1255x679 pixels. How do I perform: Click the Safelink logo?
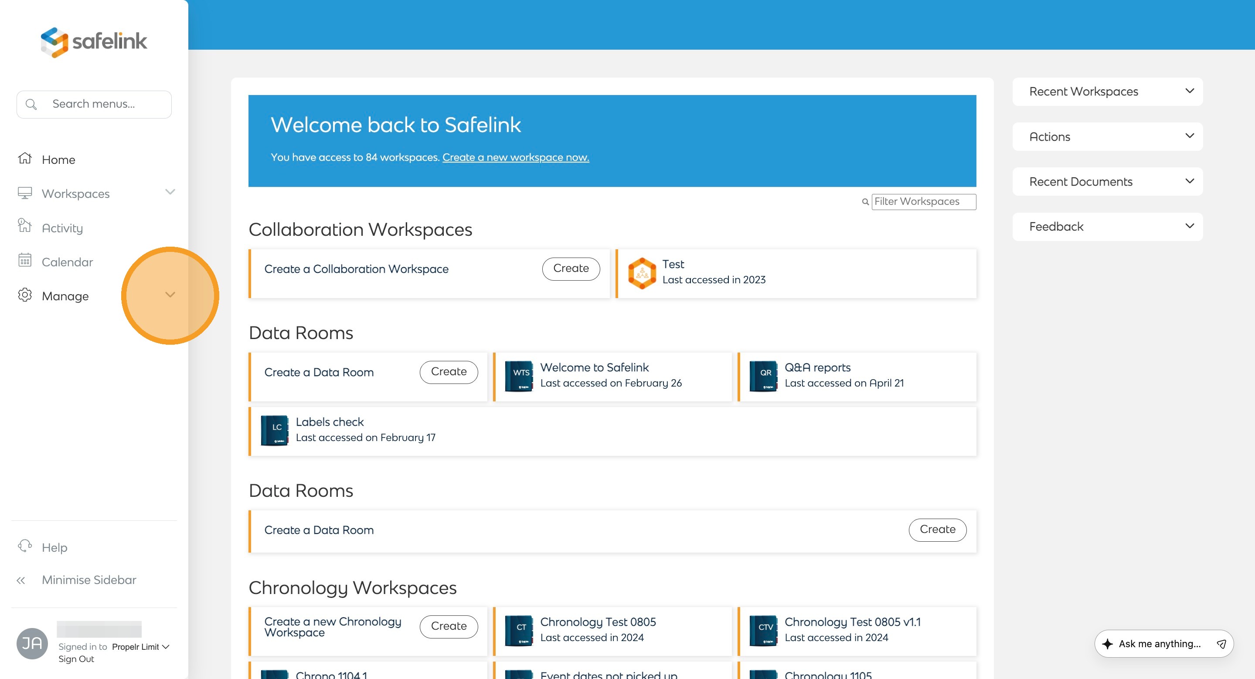pos(94,42)
